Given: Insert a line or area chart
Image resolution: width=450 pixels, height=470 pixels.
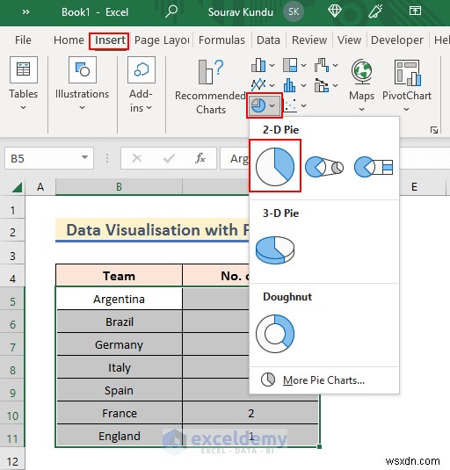Looking at the screenshot, I should 258,85.
